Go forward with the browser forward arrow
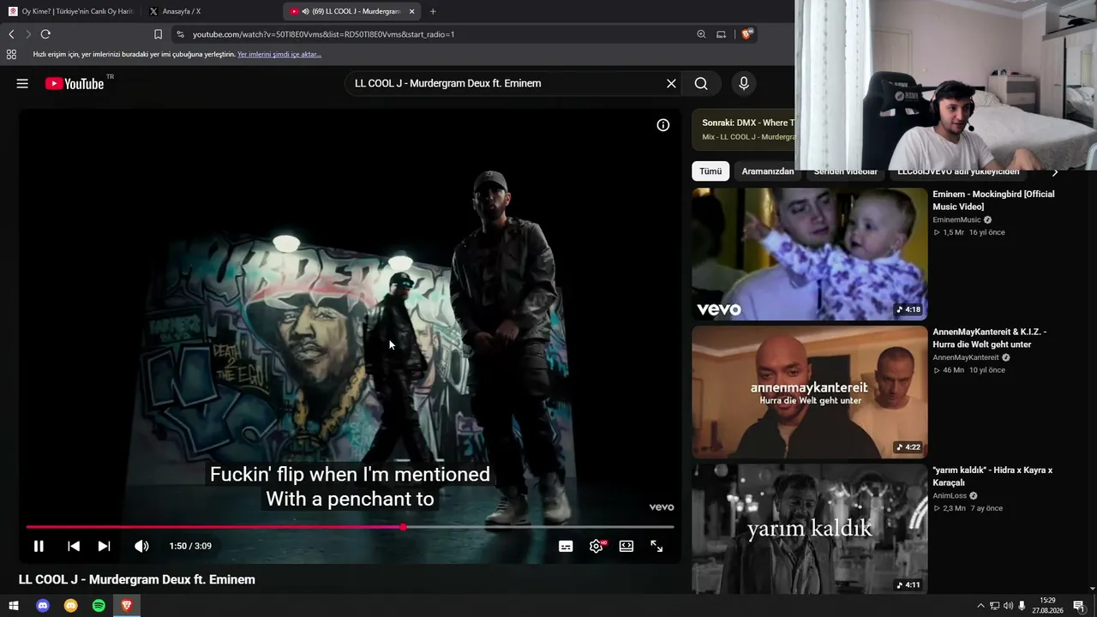 click(x=28, y=34)
